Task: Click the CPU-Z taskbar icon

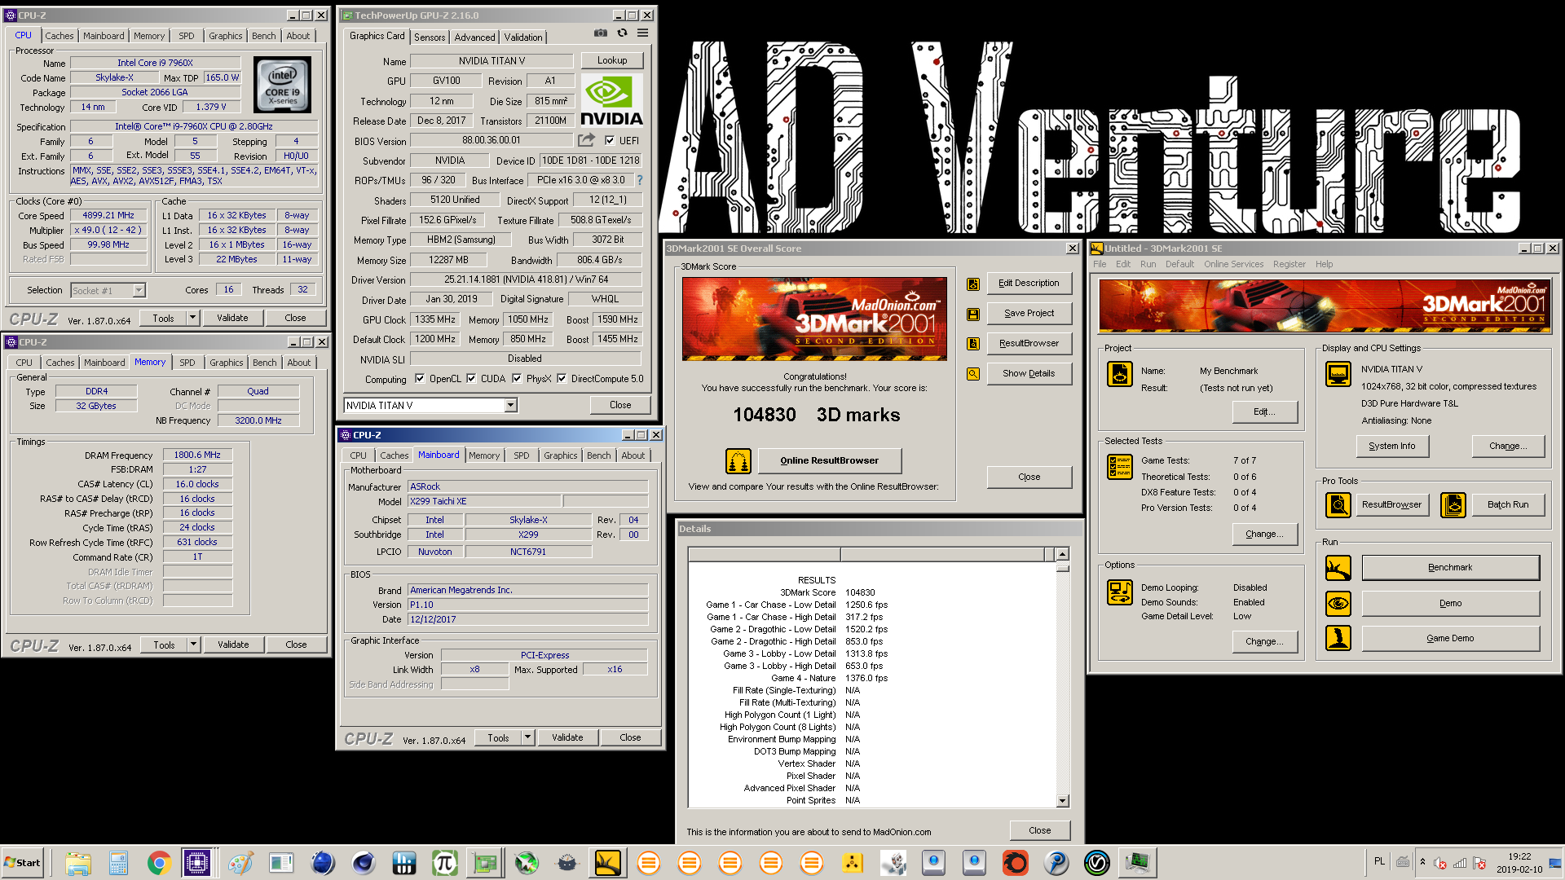Action: coord(197,862)
